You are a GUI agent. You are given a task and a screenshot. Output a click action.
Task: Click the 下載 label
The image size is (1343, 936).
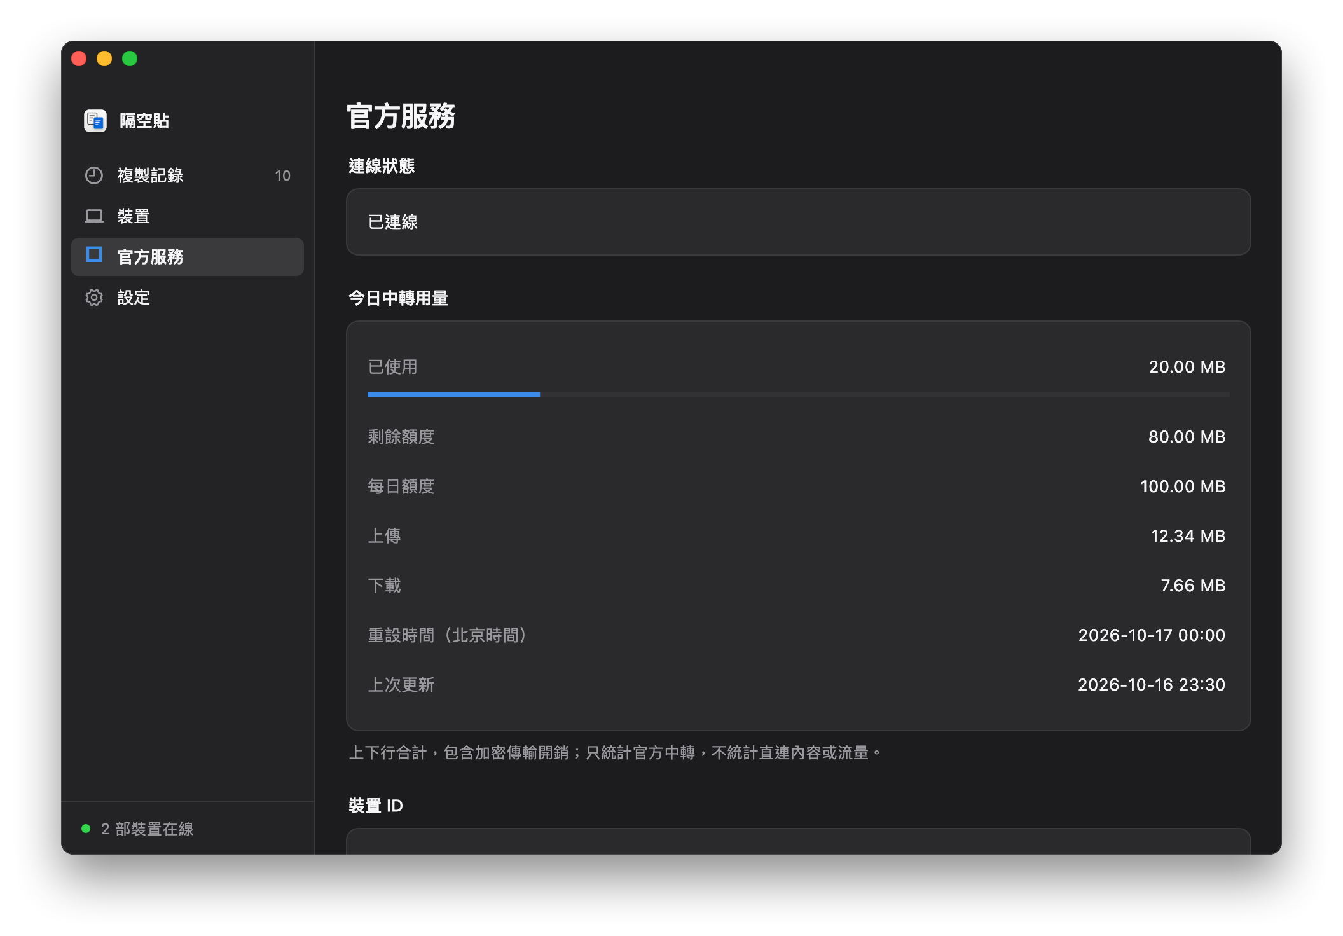pos(385,586)
